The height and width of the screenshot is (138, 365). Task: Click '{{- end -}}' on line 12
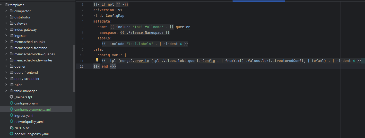pyautogui.click(x=105, y=66)
